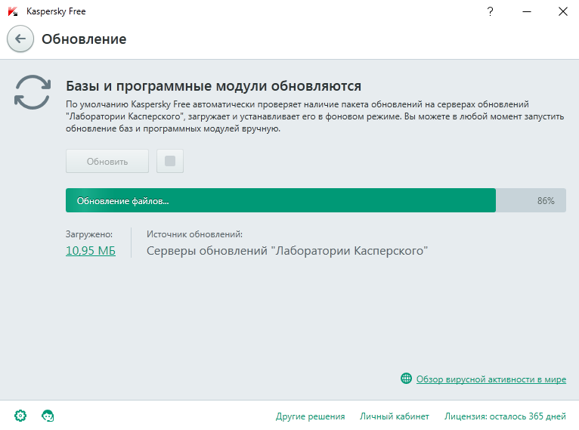Image resolution: width=579 pixels, height=430 pixels.
Task: Open the Личный кабинет link
Action: coord(395,416)
